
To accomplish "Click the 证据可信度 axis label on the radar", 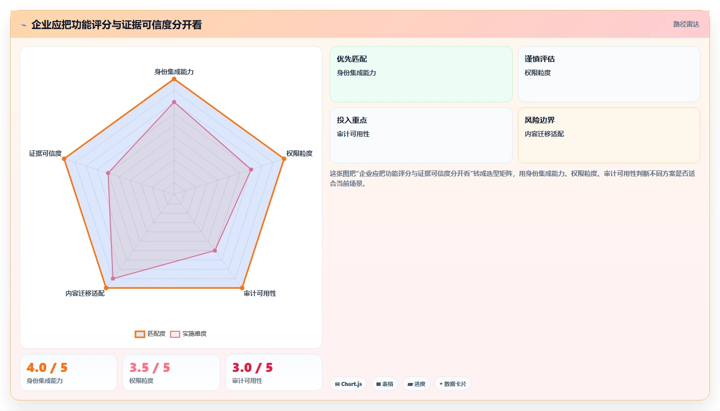I will point(45,153).
